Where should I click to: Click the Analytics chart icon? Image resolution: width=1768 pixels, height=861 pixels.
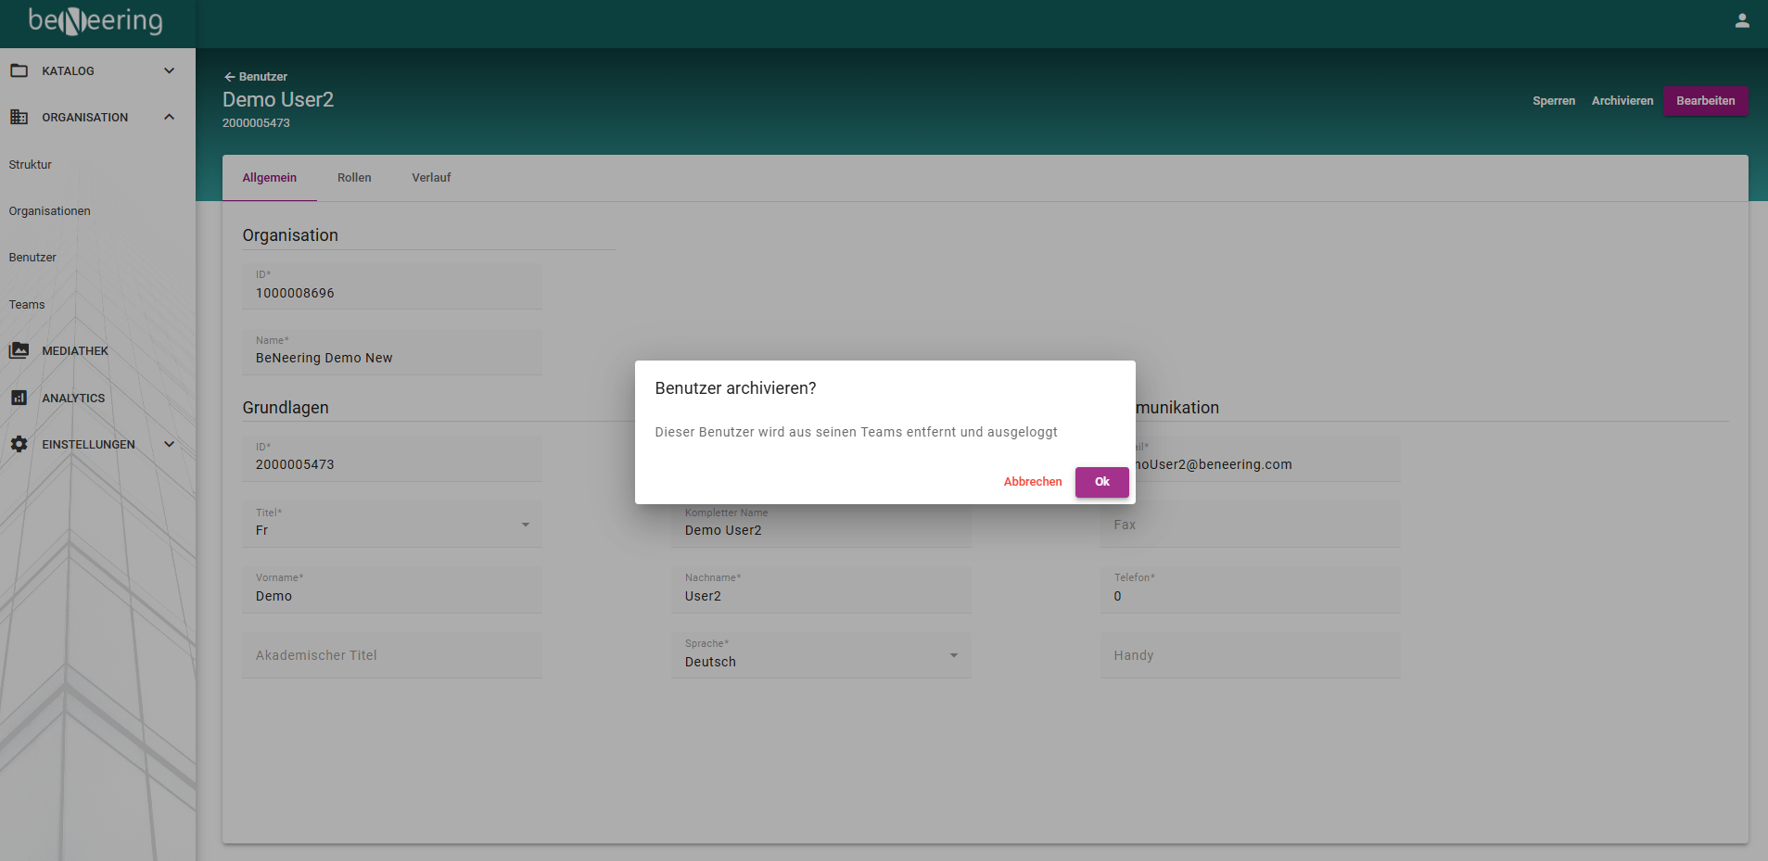point(19,398)
